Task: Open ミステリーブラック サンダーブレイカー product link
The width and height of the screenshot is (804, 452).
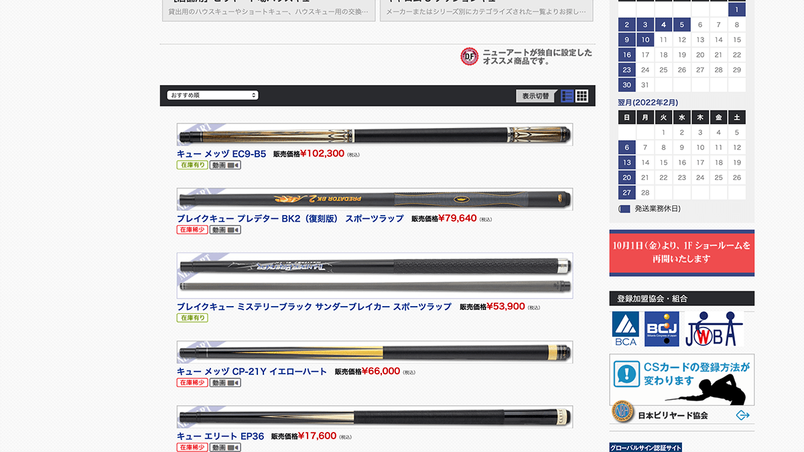Action: [314, 307]
